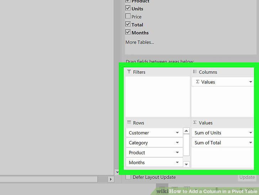Click the Rows list scroll-down arrow
Screen dimensions: 259x195
tap(186, 164)
